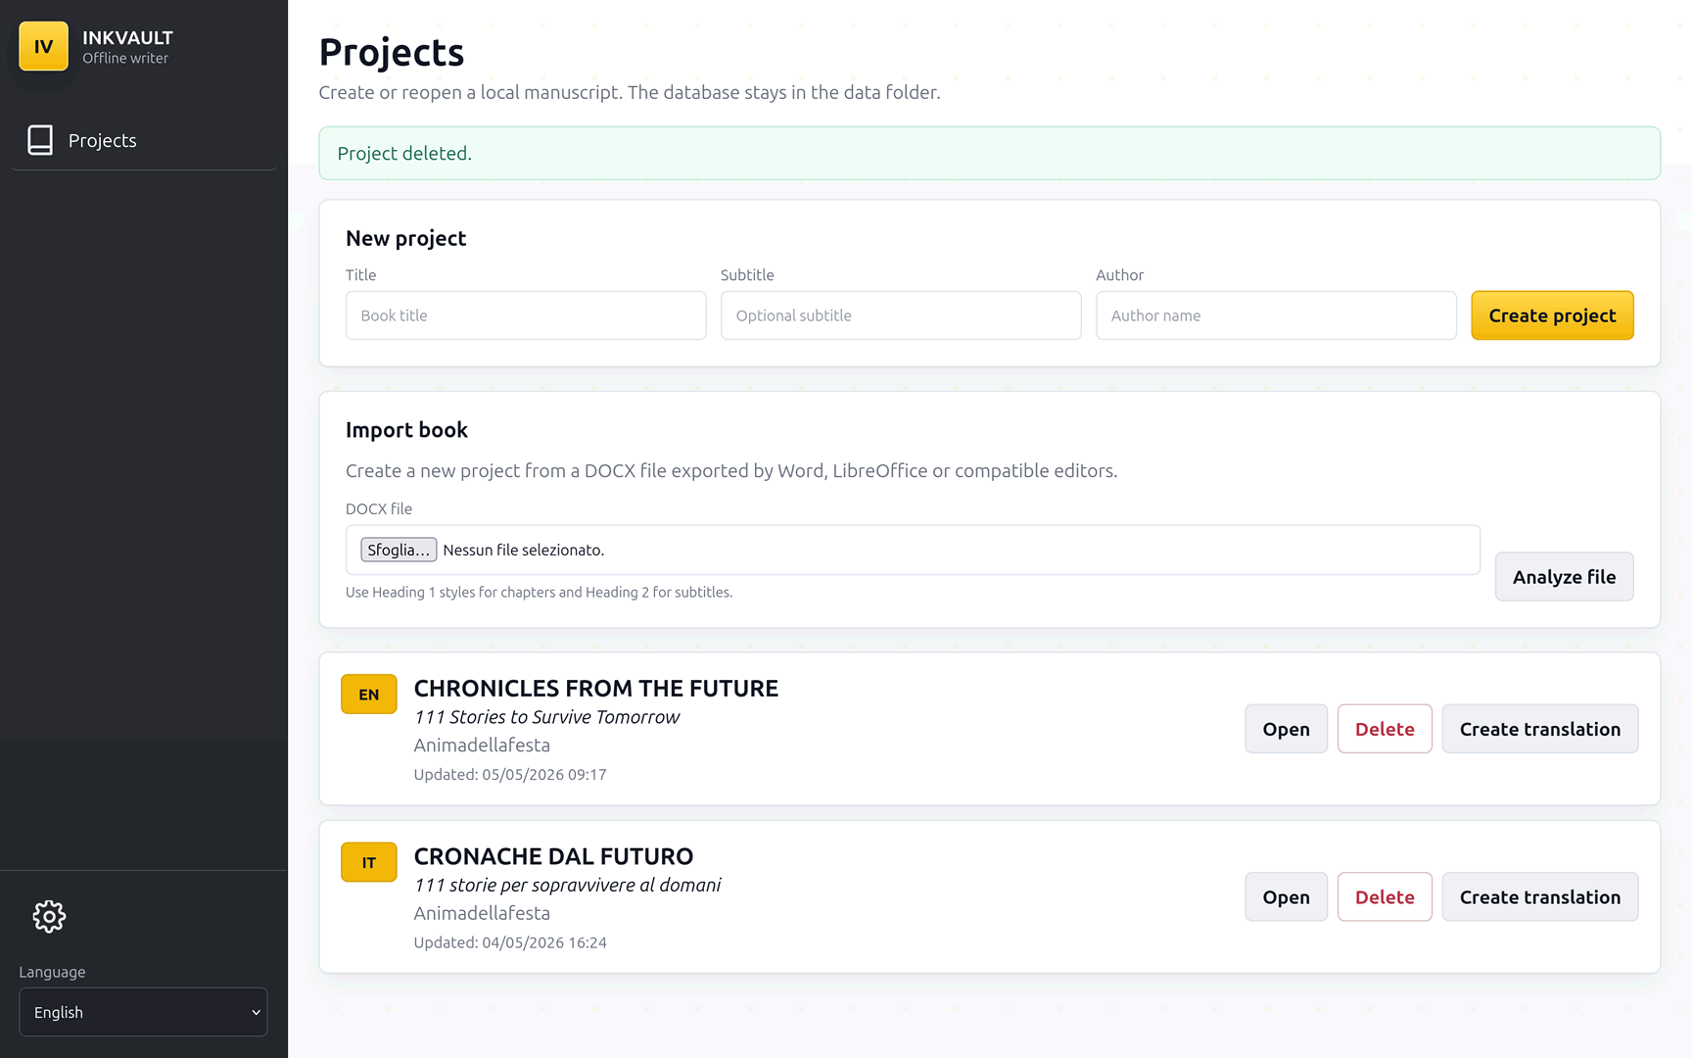Click the 'Project deleted.' notification banner
Screen dimensions: 1692x1058
click(x=989, y=153)
